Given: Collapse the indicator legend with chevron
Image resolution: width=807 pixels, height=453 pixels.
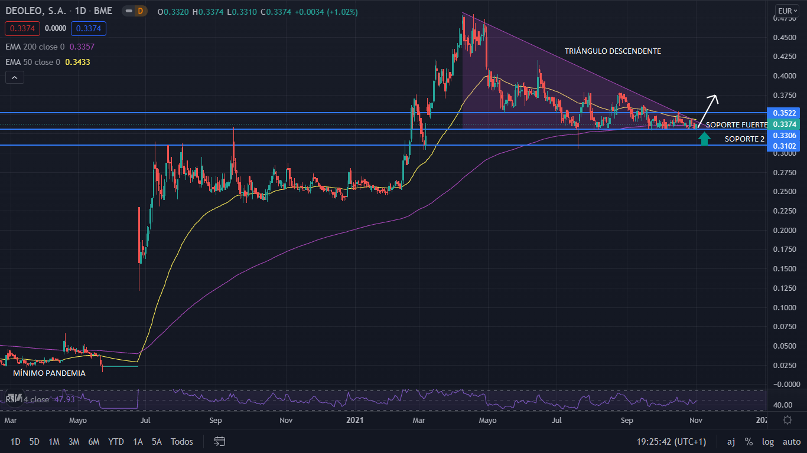Looking at the screenshot, I should click(14, 77).
